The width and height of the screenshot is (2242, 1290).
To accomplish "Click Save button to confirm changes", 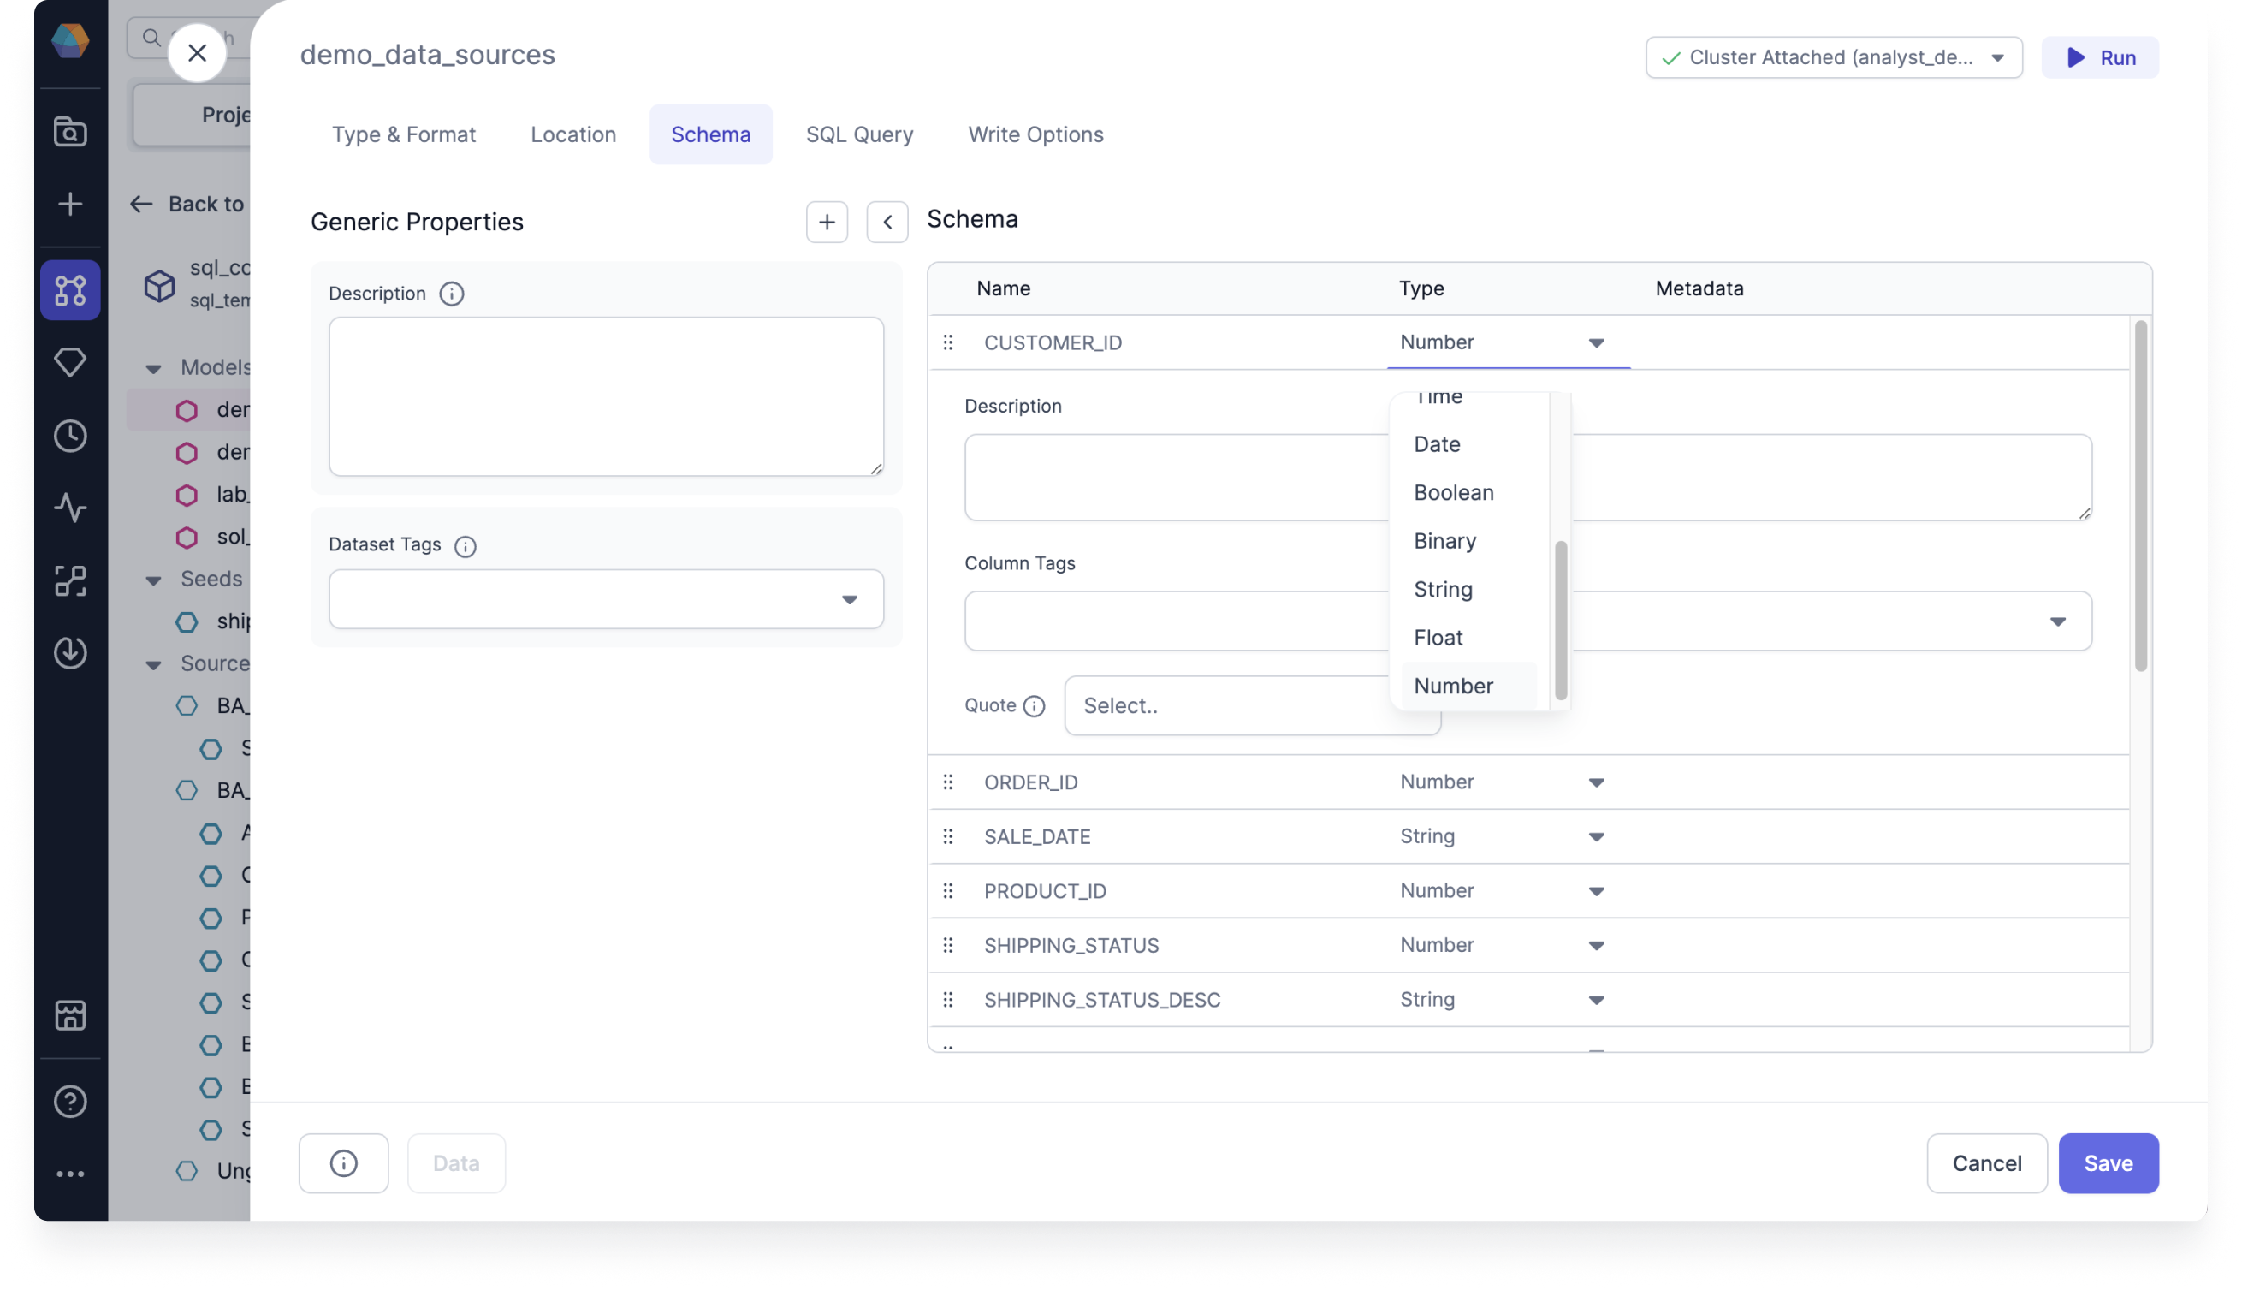I will click(2108, 1163).
